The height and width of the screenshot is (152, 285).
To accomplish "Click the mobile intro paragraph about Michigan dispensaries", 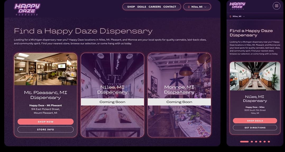I will tap(255, 48).
